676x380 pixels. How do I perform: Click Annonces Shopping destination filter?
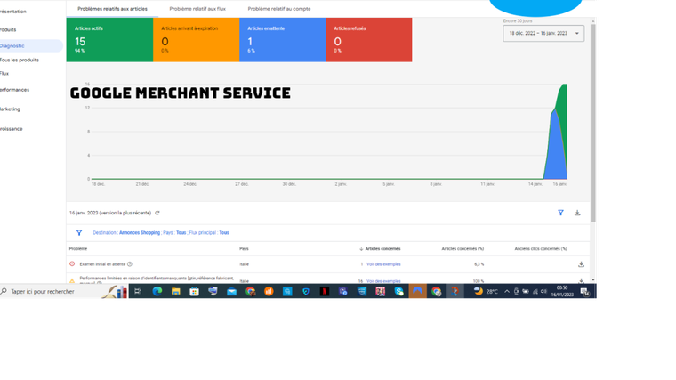point(140,233)
